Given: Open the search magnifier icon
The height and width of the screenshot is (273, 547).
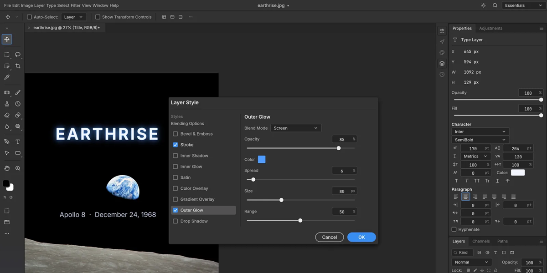Looking at the screenshot, I should (x=495, y=5).
